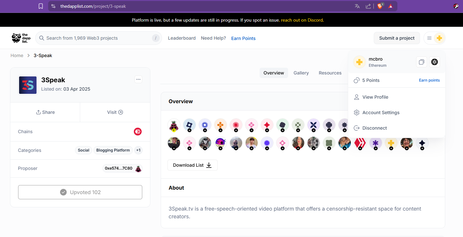
Task: Select the dark blob avatar on green
Action: 283,125
